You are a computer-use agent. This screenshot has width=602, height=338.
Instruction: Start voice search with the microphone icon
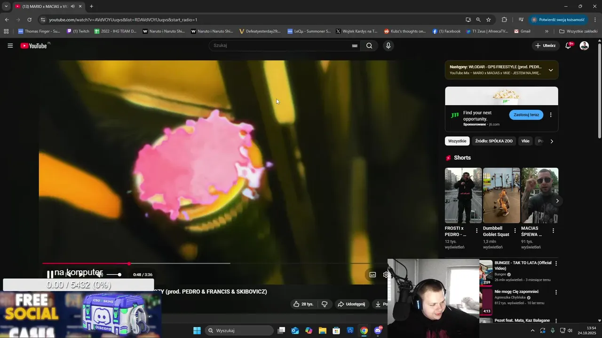388,46
